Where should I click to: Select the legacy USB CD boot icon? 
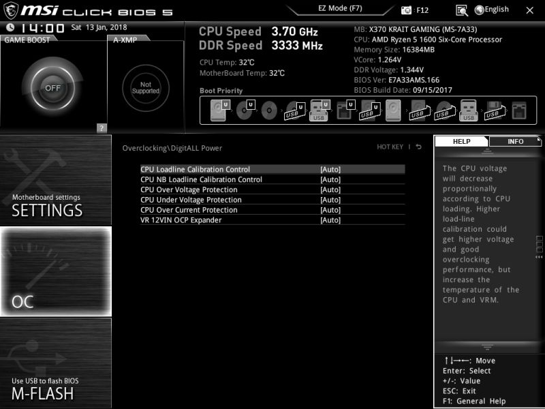pyautogui.click(x=445, y=110)
